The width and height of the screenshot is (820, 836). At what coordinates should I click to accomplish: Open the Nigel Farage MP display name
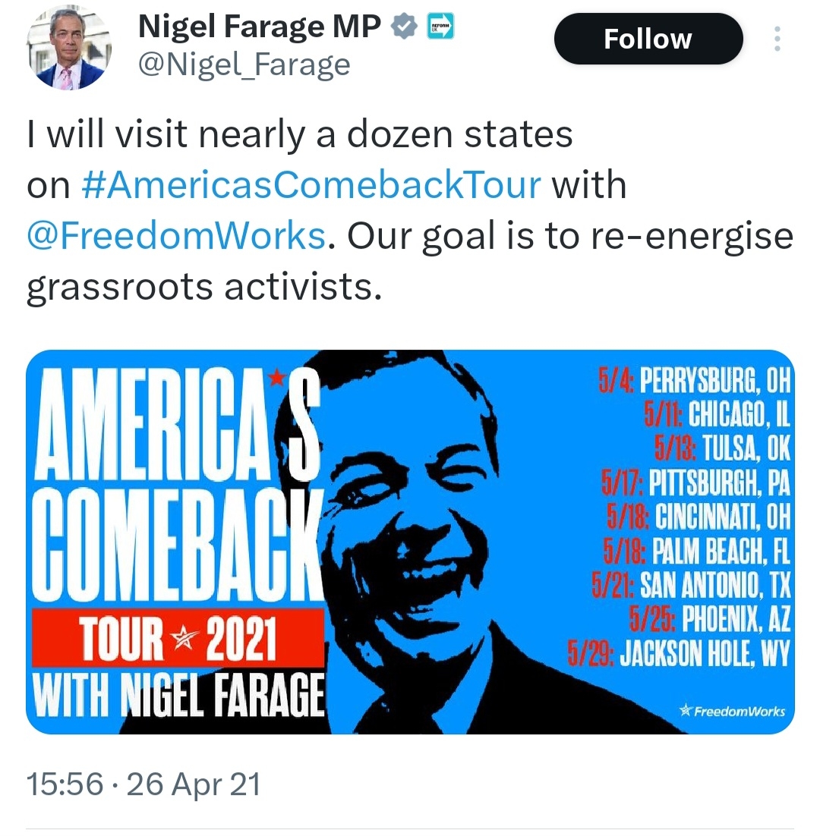click(x=259, y=28)
